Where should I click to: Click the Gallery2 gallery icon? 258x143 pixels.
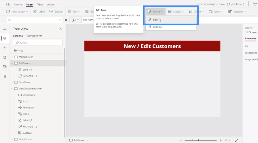(x=20, y=133)
